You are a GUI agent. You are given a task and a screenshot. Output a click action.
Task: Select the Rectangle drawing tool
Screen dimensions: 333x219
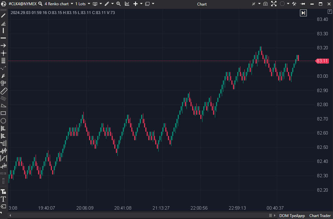coord(3,113)
